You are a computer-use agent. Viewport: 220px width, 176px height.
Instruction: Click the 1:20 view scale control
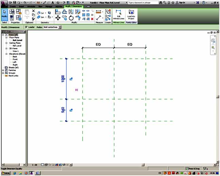tap(34, 165)
